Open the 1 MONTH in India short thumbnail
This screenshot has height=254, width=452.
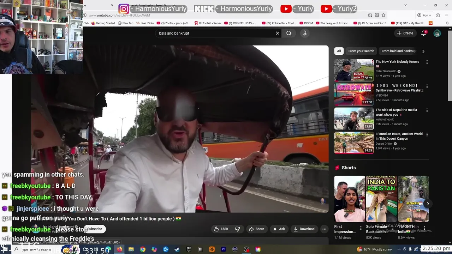point(413,199)
